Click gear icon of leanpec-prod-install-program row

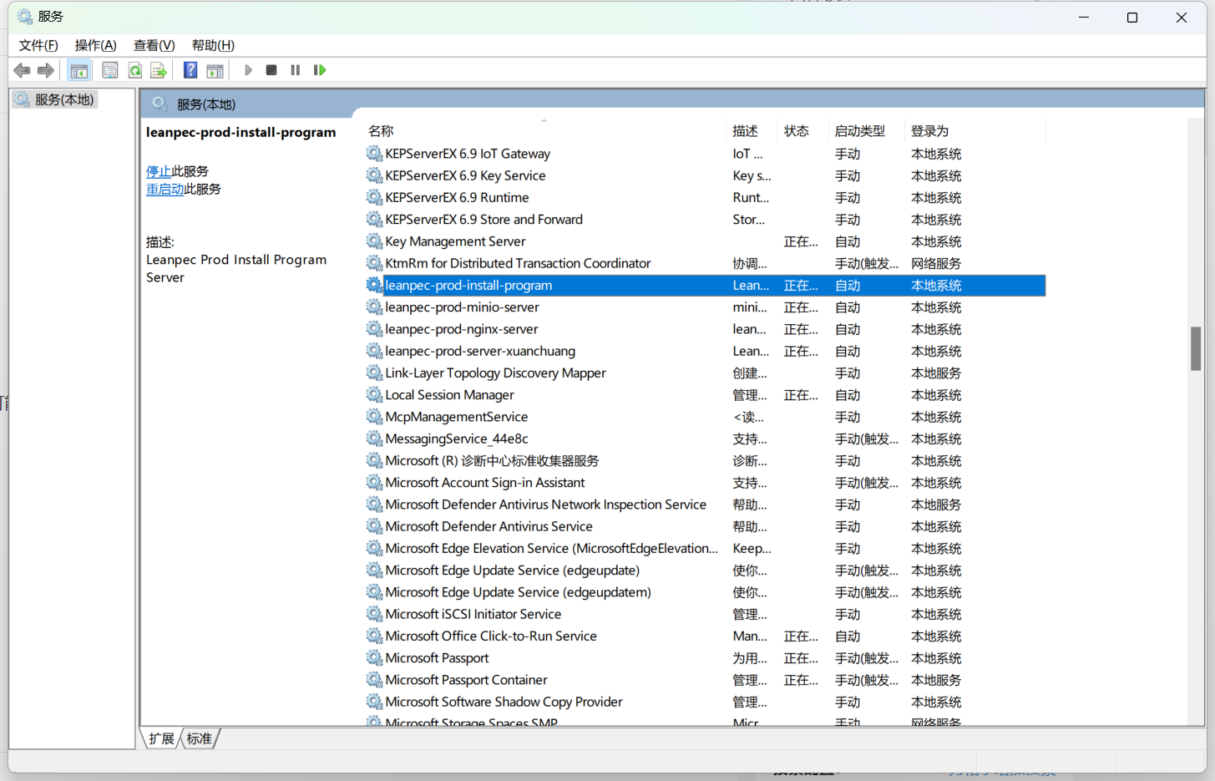(x=374, y=285)
